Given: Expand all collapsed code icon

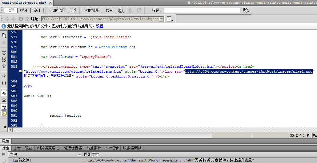Looking at the screenshot, I should pos(4,66).
